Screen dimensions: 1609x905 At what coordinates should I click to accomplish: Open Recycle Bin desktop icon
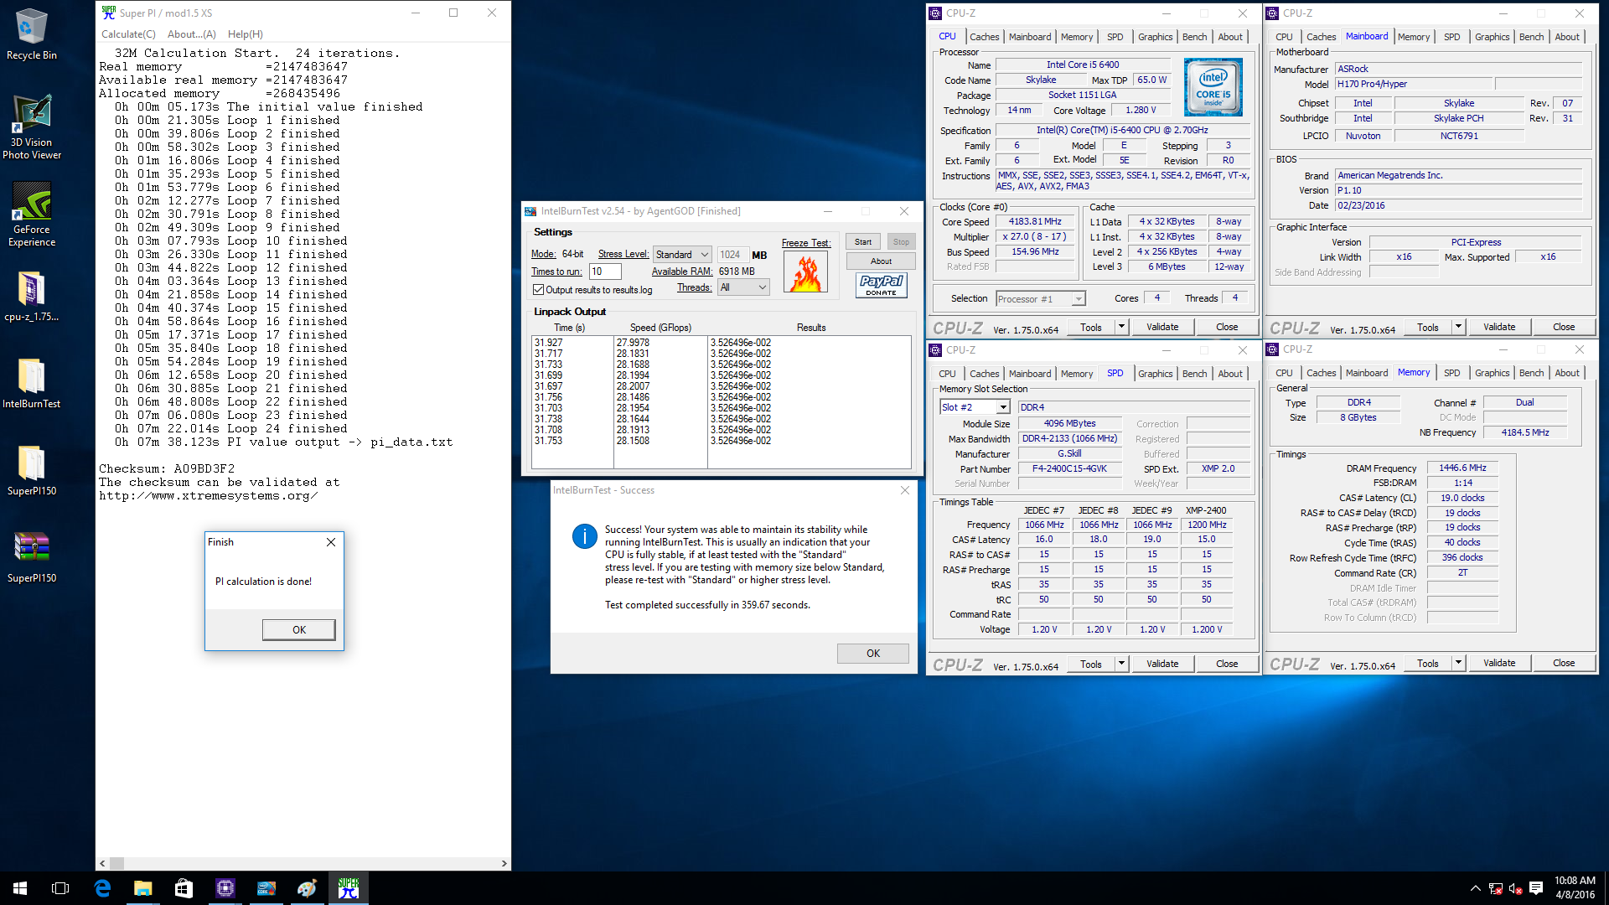(x=31, y=34)
